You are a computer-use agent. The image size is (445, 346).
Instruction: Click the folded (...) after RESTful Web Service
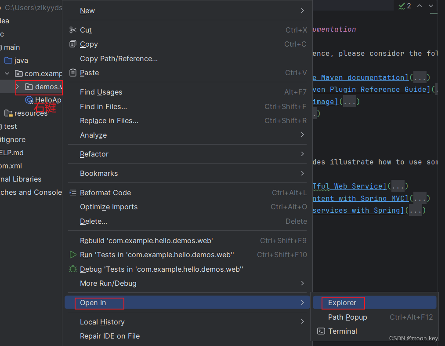(398, 186)
